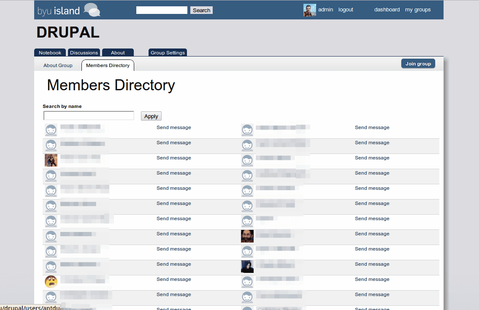
Task: Go to the Group Settings tab
Action: pyautogui.click(x=168, y=53)
